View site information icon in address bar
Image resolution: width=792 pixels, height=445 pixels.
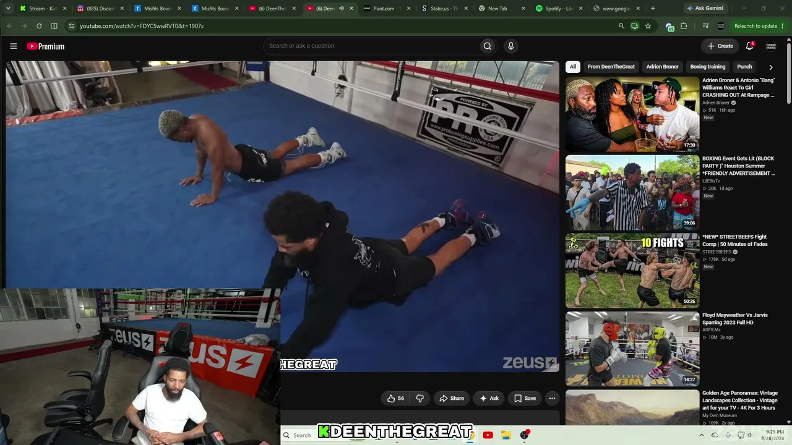pyautogui.click(x=71, y=26)
